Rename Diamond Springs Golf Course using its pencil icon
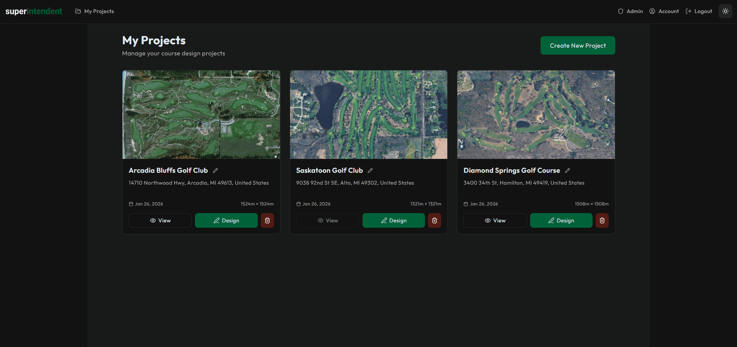The image size is (737, 347). click(x=568, y=170)
